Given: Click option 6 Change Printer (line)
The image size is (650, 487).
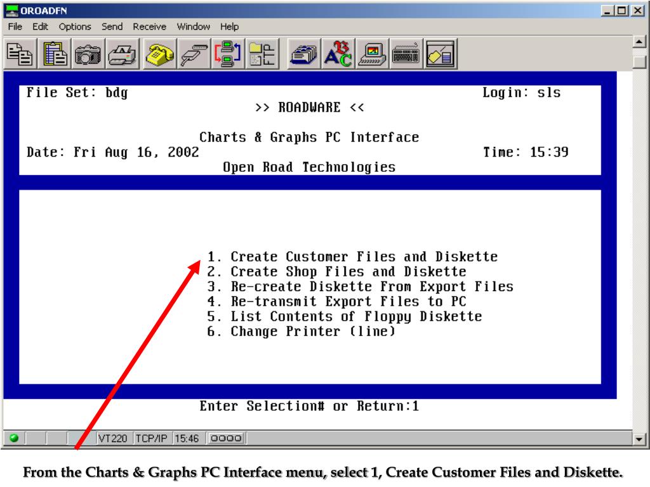Looking at the screenshot, I should (x=302, y=331).
